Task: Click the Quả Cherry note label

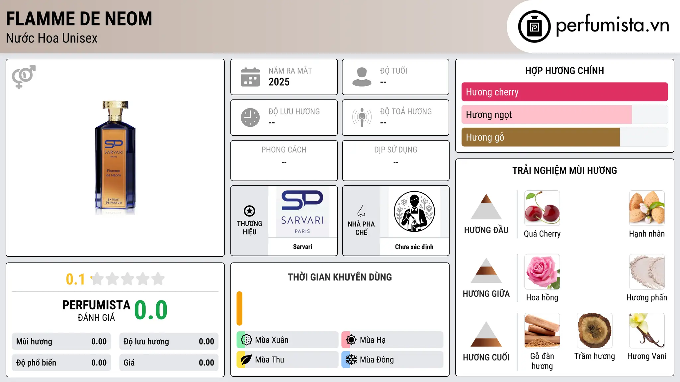Action: point(542,234)
